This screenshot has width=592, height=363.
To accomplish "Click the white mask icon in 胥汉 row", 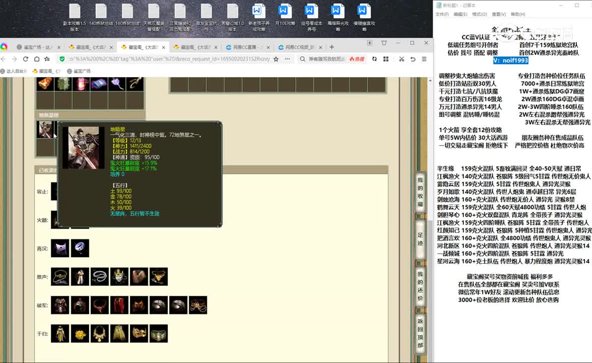I will tap(60, 248).
